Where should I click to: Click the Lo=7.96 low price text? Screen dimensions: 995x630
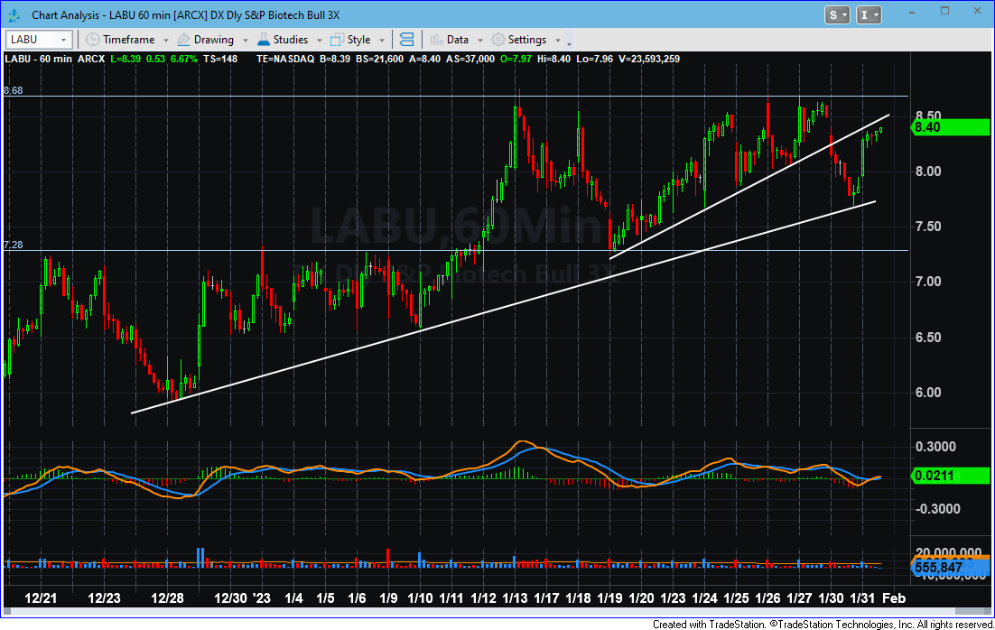pos(595,59)
